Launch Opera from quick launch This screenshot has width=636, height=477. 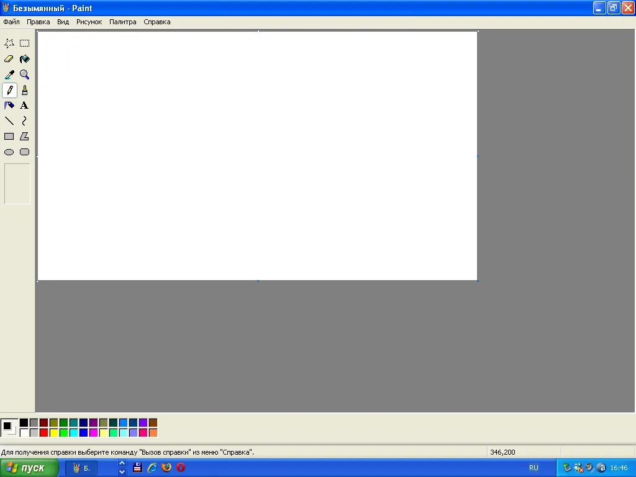(x=181, y=468)
